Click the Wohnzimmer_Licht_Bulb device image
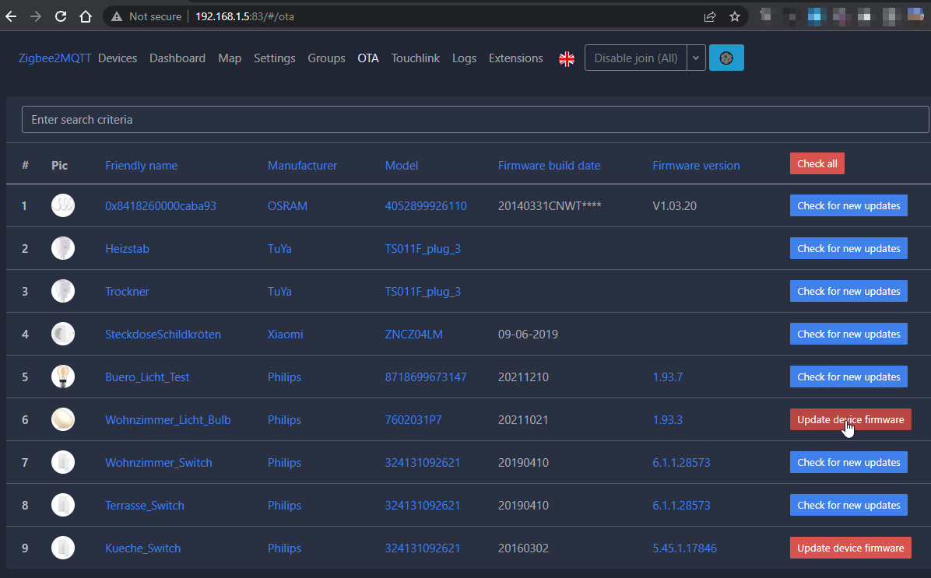Screen dimensions: 931x578 [x=63, y=419]
